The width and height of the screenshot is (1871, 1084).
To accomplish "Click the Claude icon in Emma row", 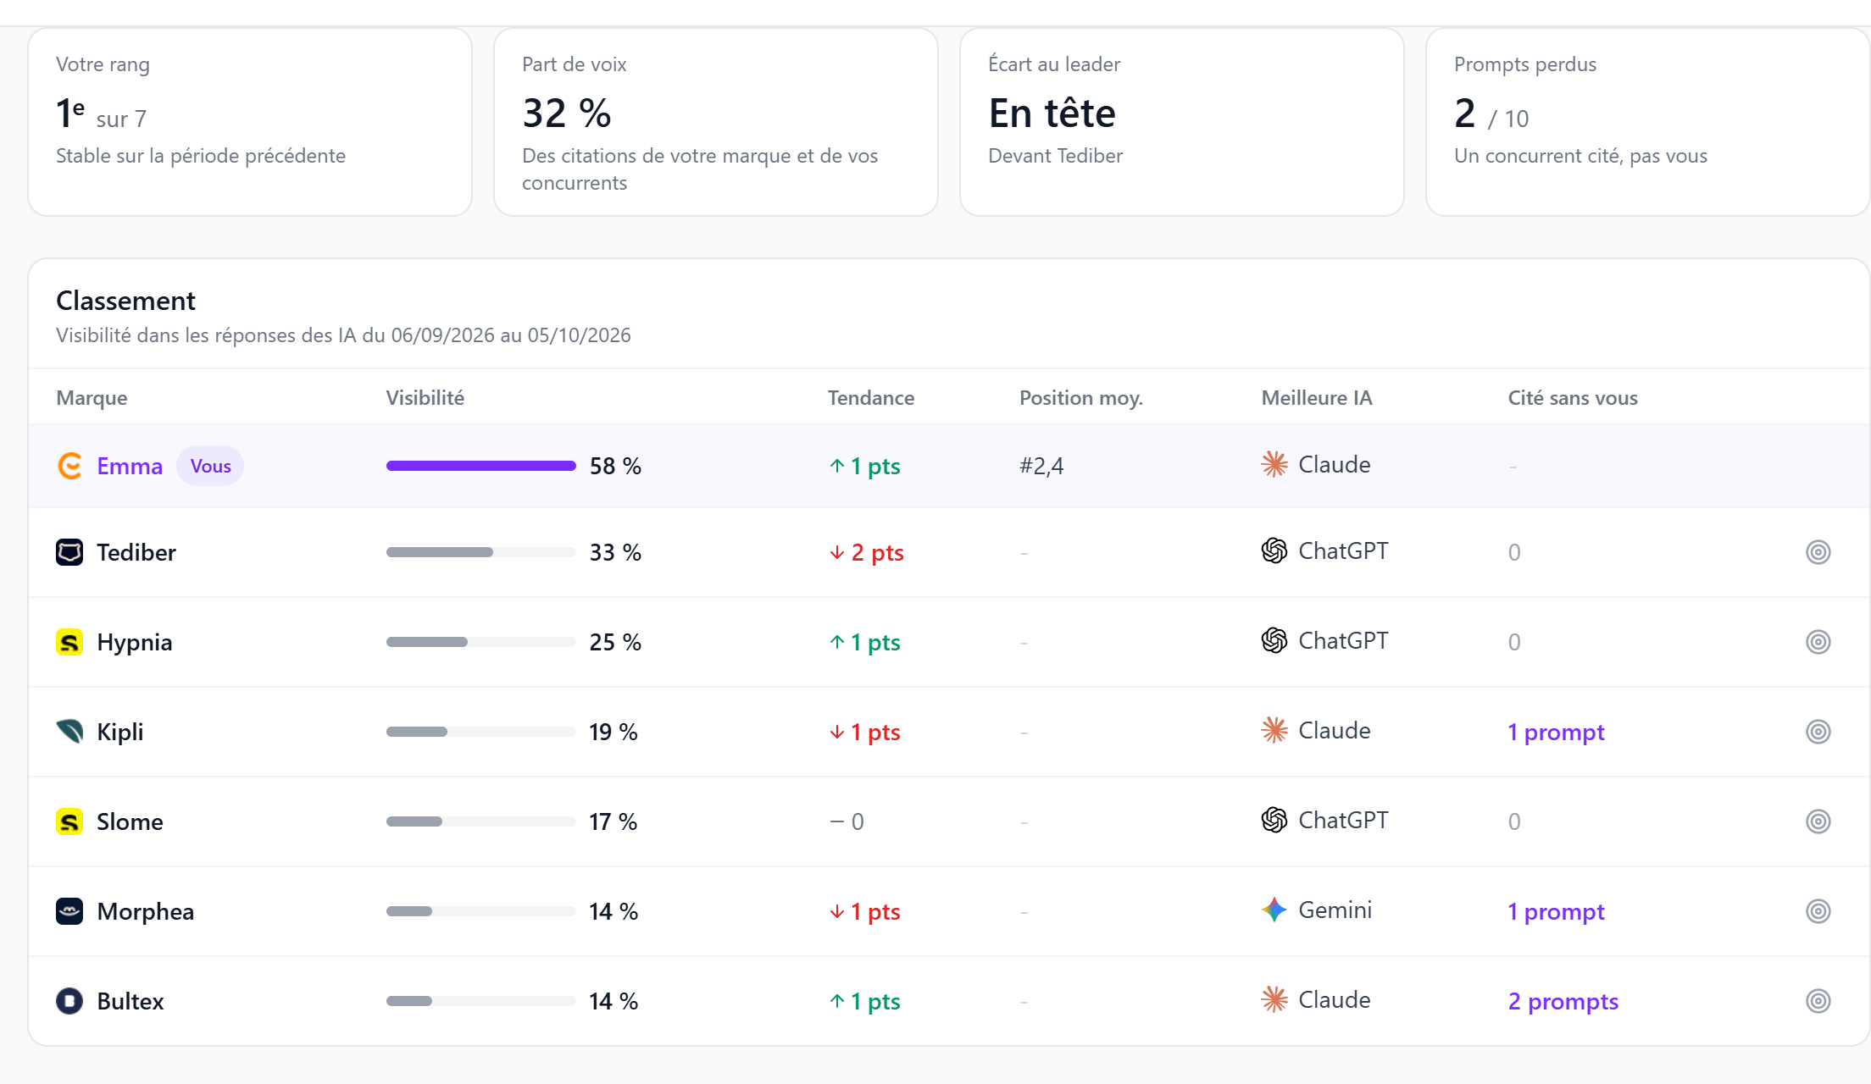I will coord(1274,464).
